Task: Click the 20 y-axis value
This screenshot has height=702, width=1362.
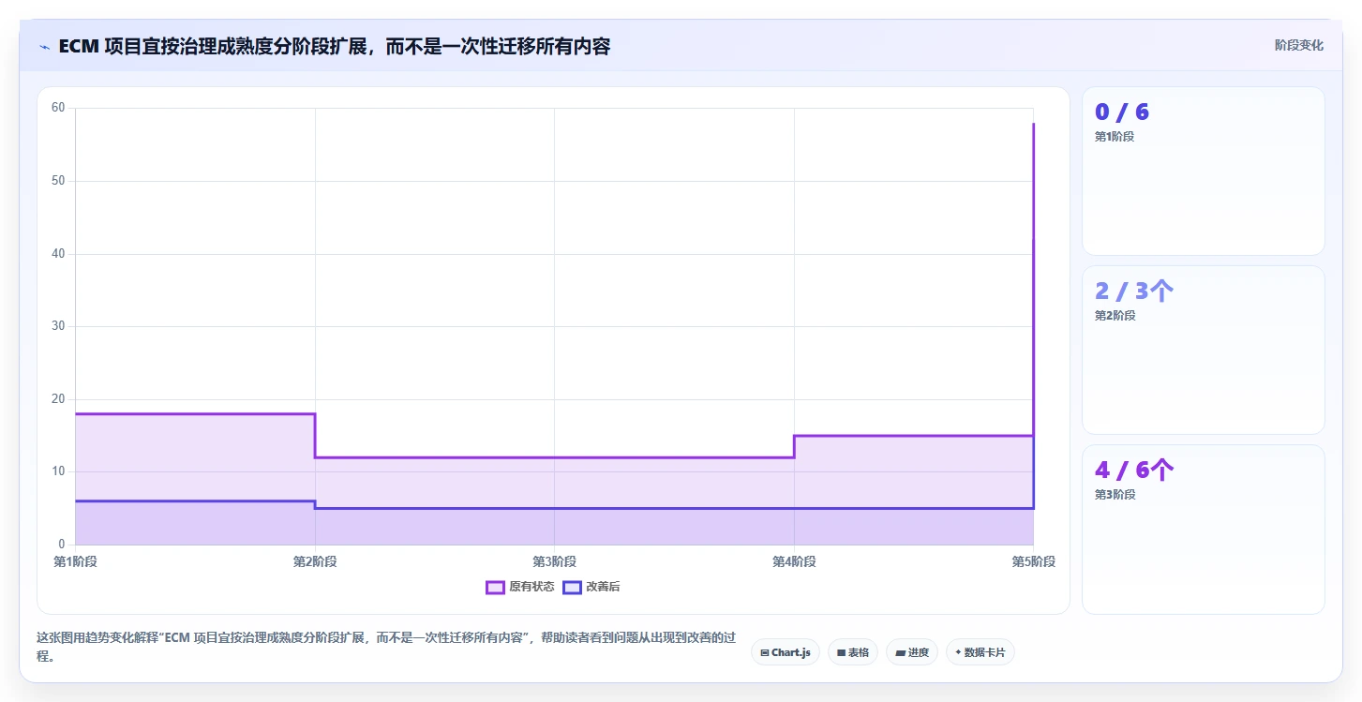Action: pos(58,399)
